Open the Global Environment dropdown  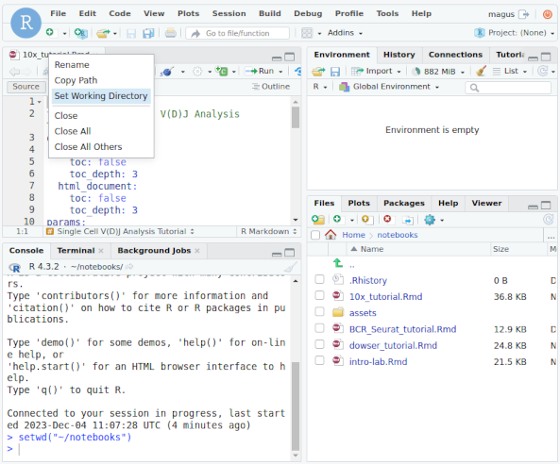[x=389, y=87]
